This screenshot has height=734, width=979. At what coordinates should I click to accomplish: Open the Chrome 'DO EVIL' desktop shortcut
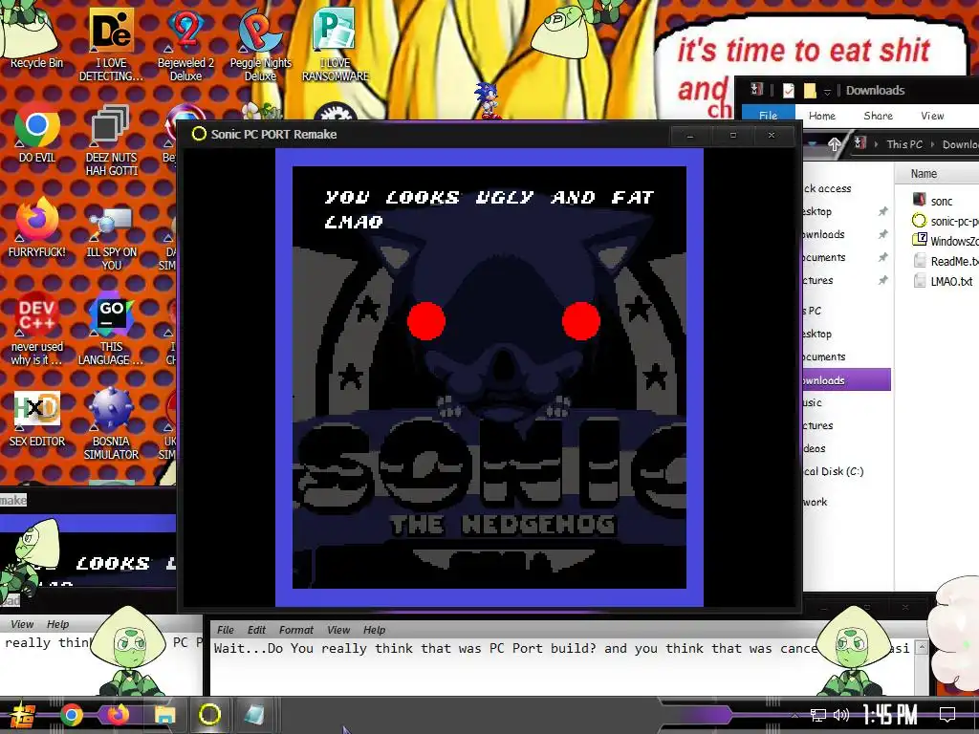[x=37, y=134]
